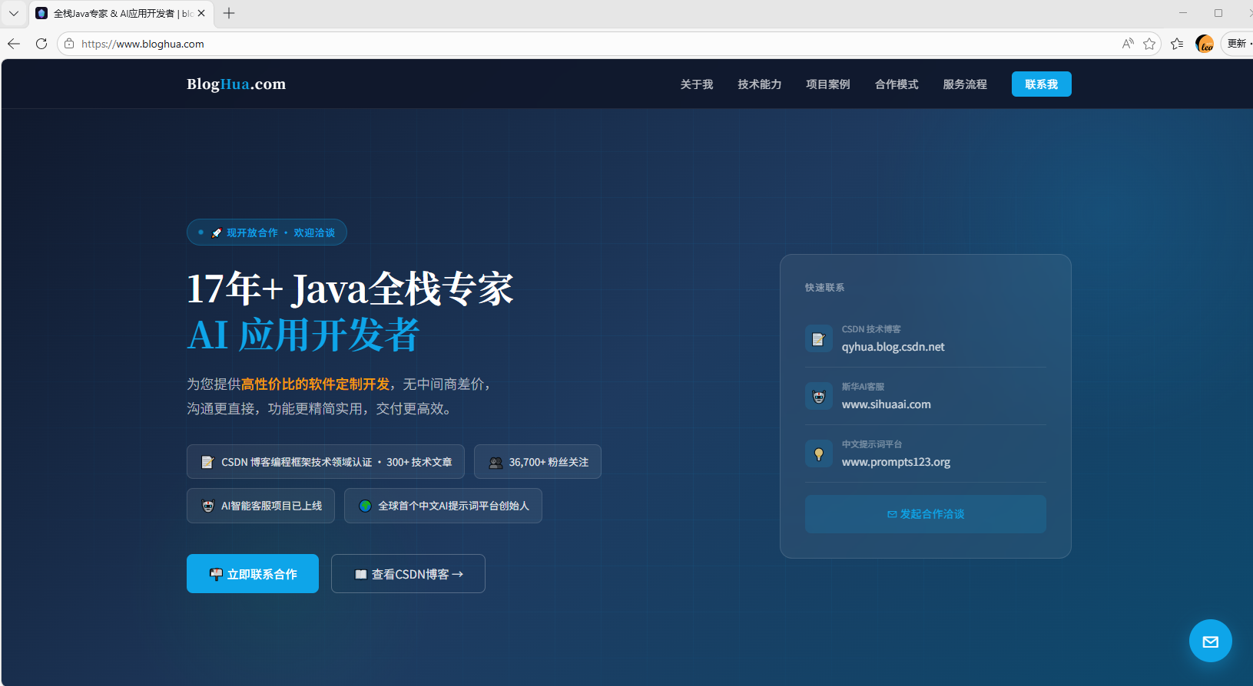
Task: Click the browser profile avatar
Action: pyautogui.click(x=1205, y=44)
